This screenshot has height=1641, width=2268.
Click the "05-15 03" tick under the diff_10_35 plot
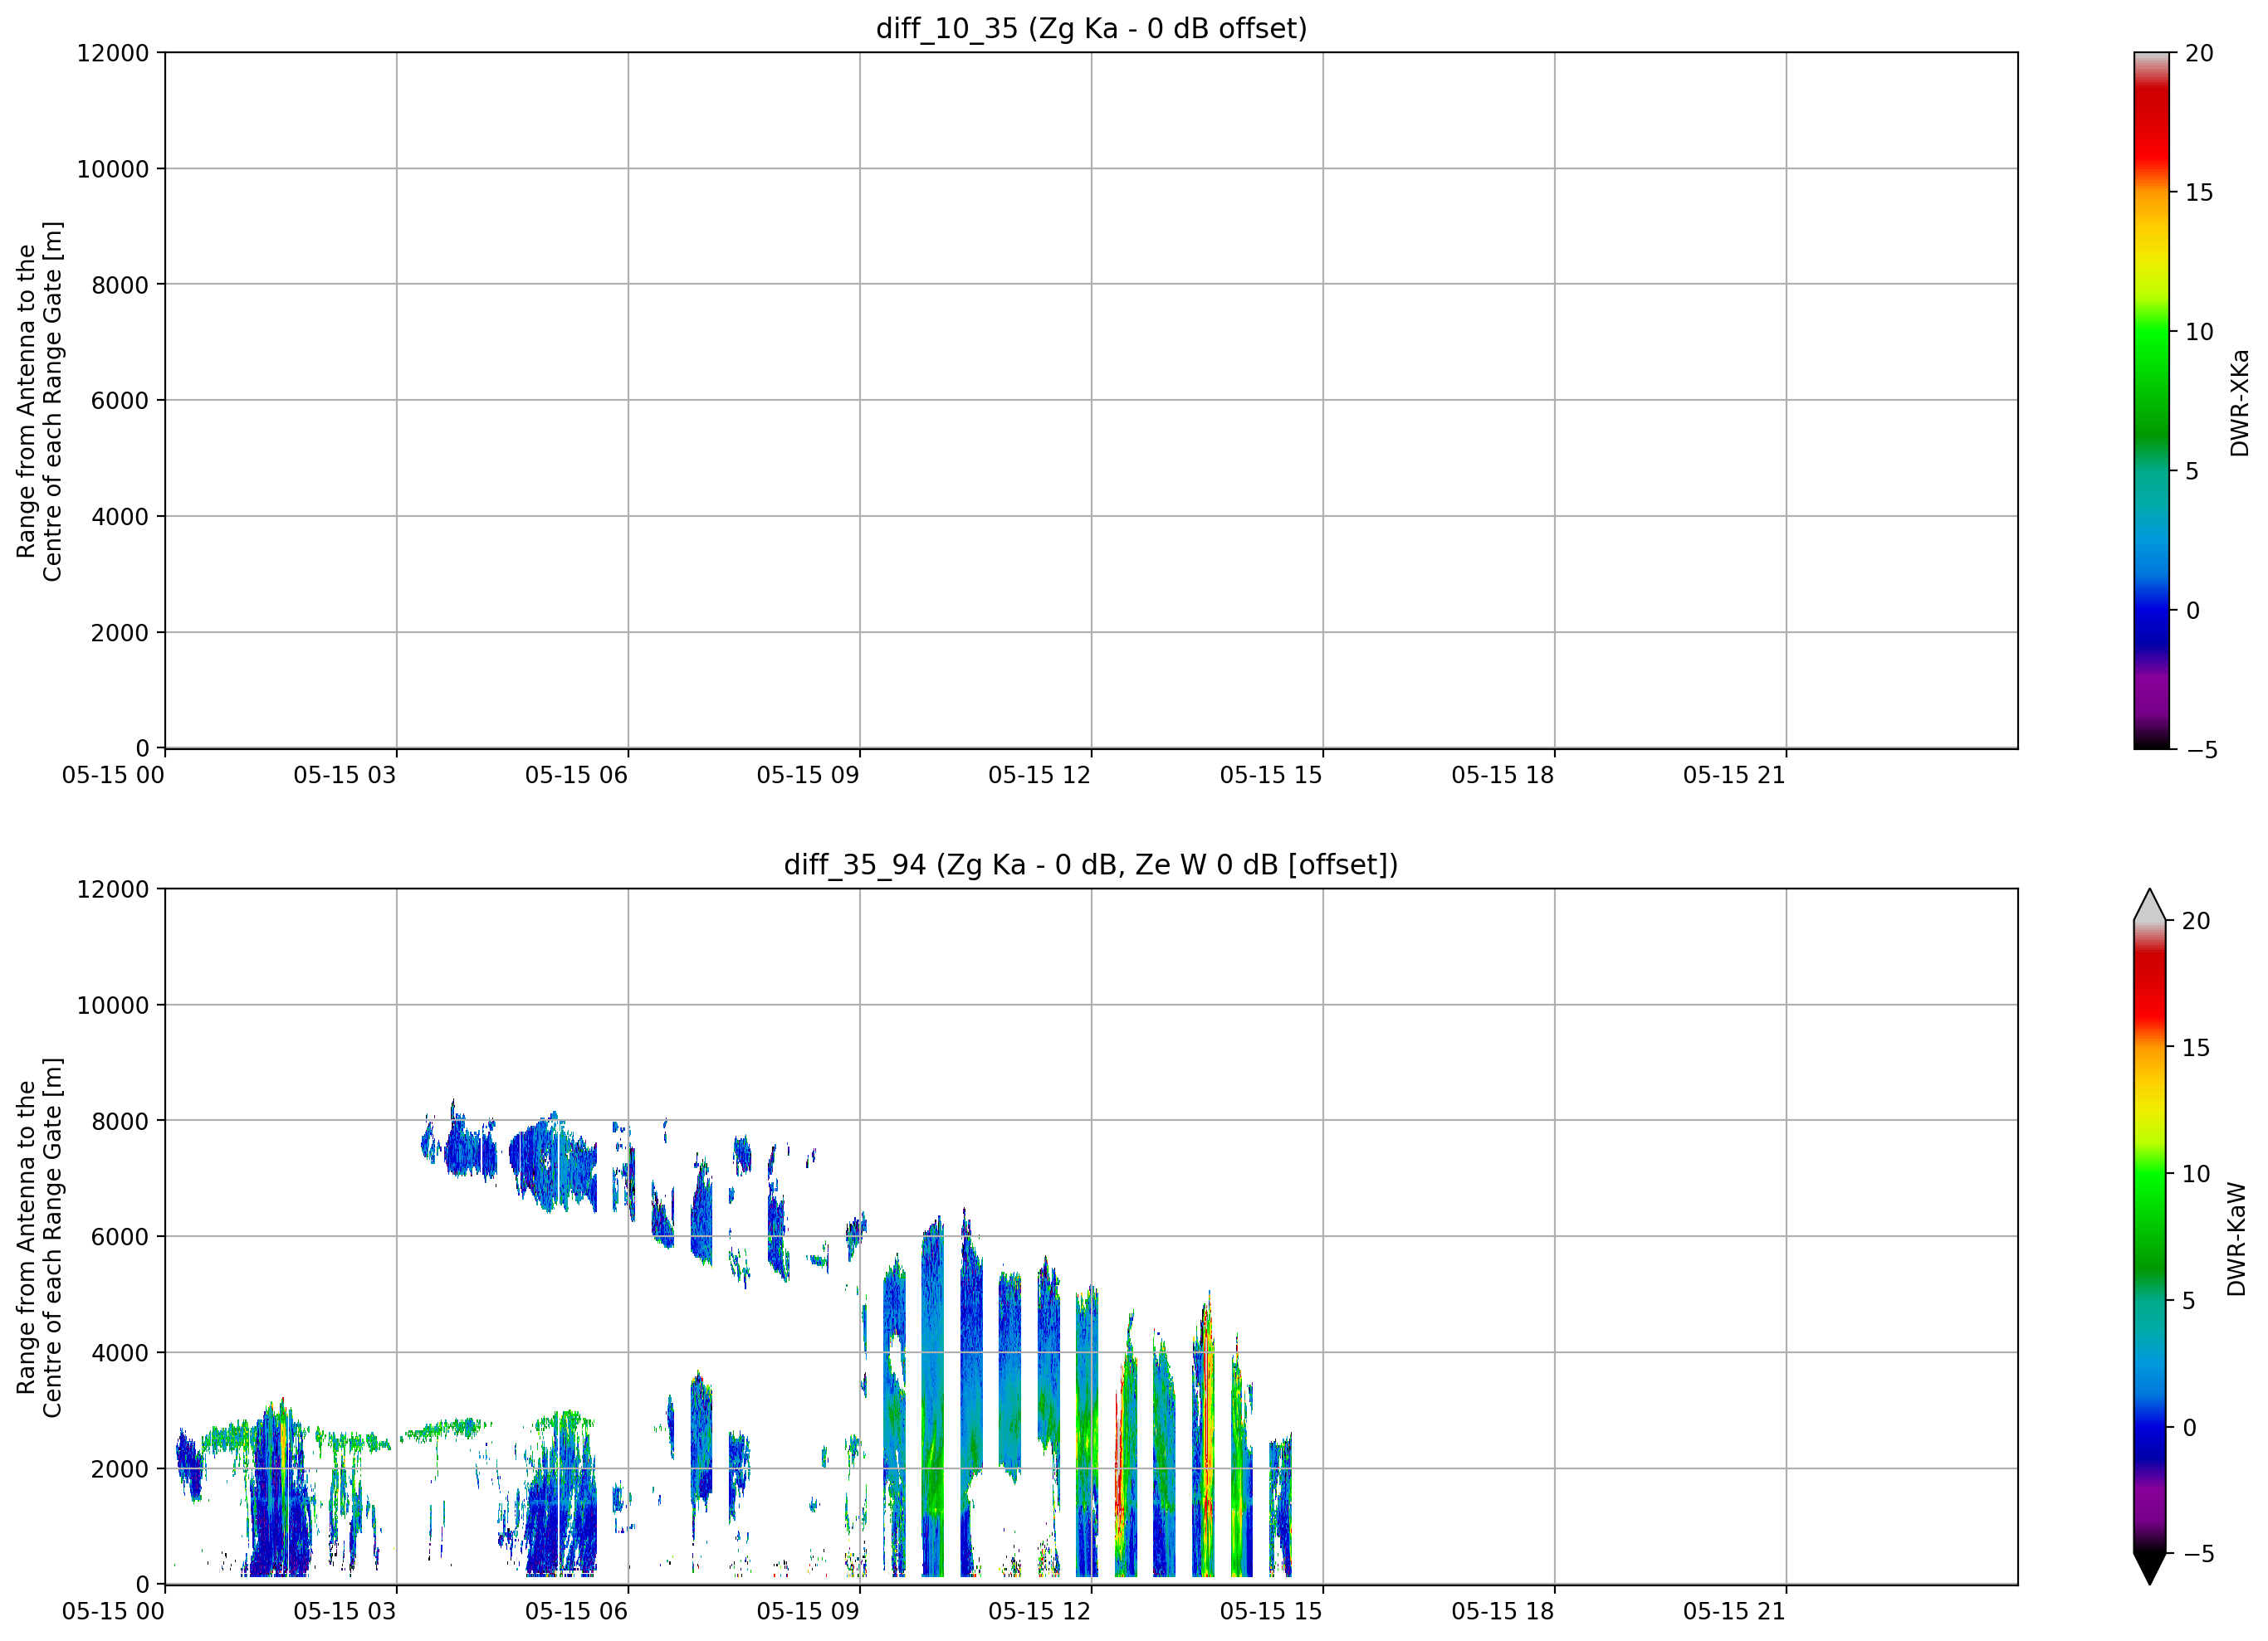(345, 776)
